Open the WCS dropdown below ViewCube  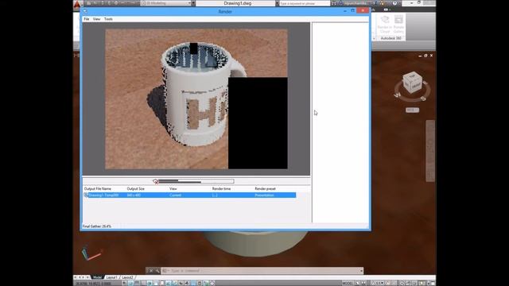[412, 110]
